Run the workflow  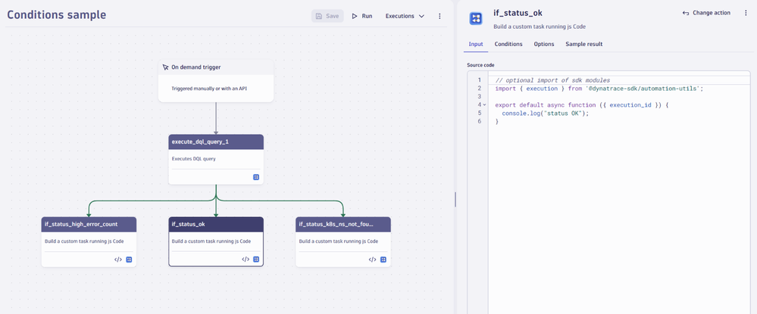362,16
